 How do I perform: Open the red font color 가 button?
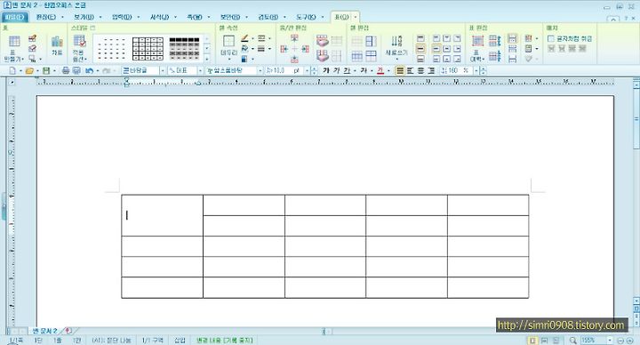[x=380, y=70]
